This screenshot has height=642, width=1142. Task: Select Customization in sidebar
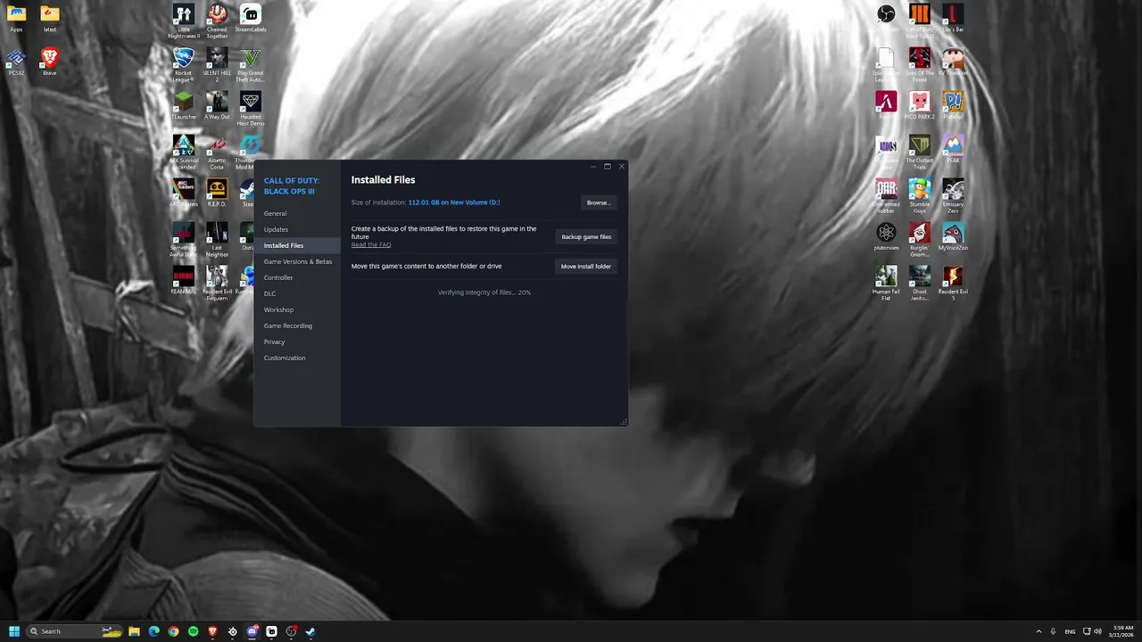pyautogui.click(x=285, y=358)
